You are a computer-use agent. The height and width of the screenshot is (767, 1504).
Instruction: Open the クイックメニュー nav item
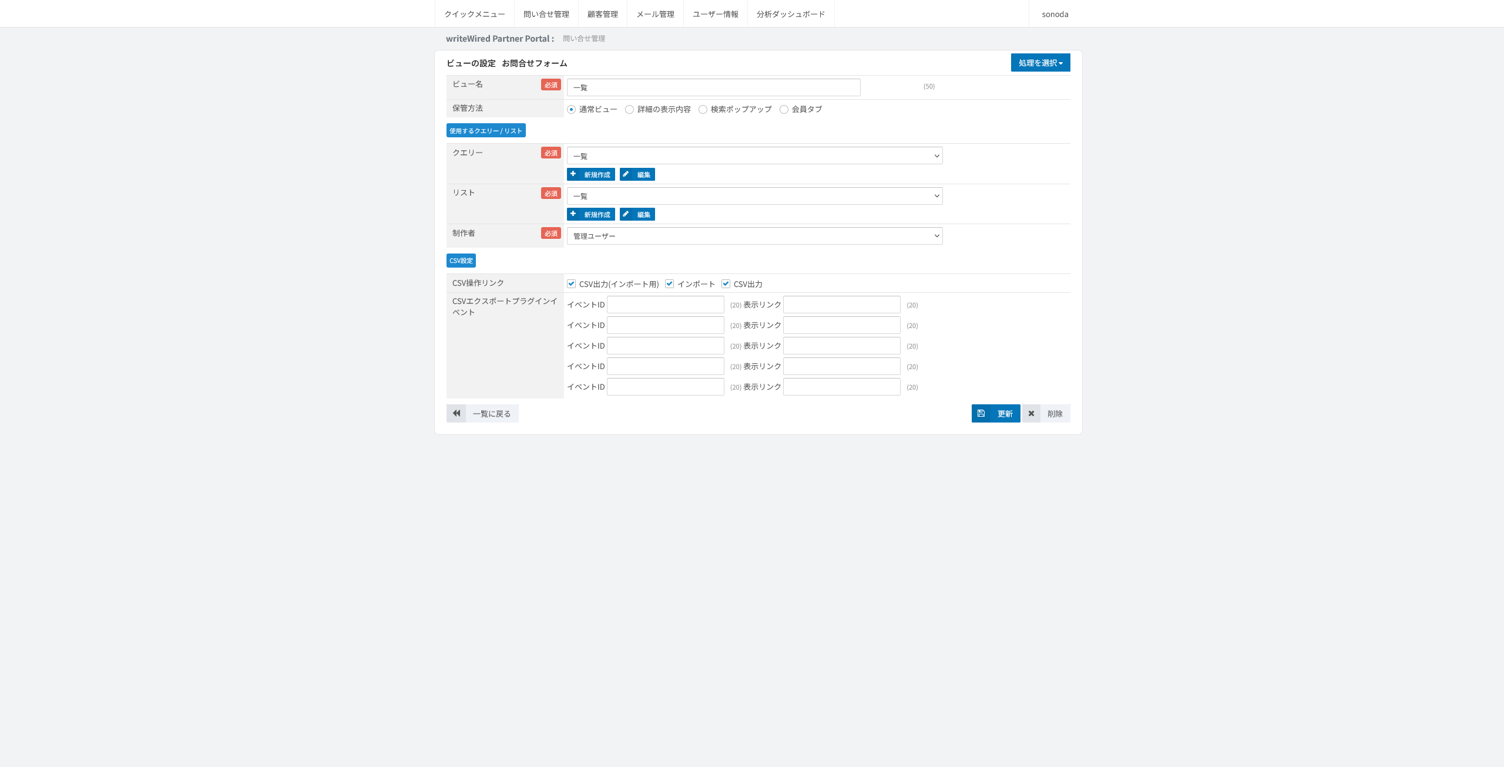(474, 14)
